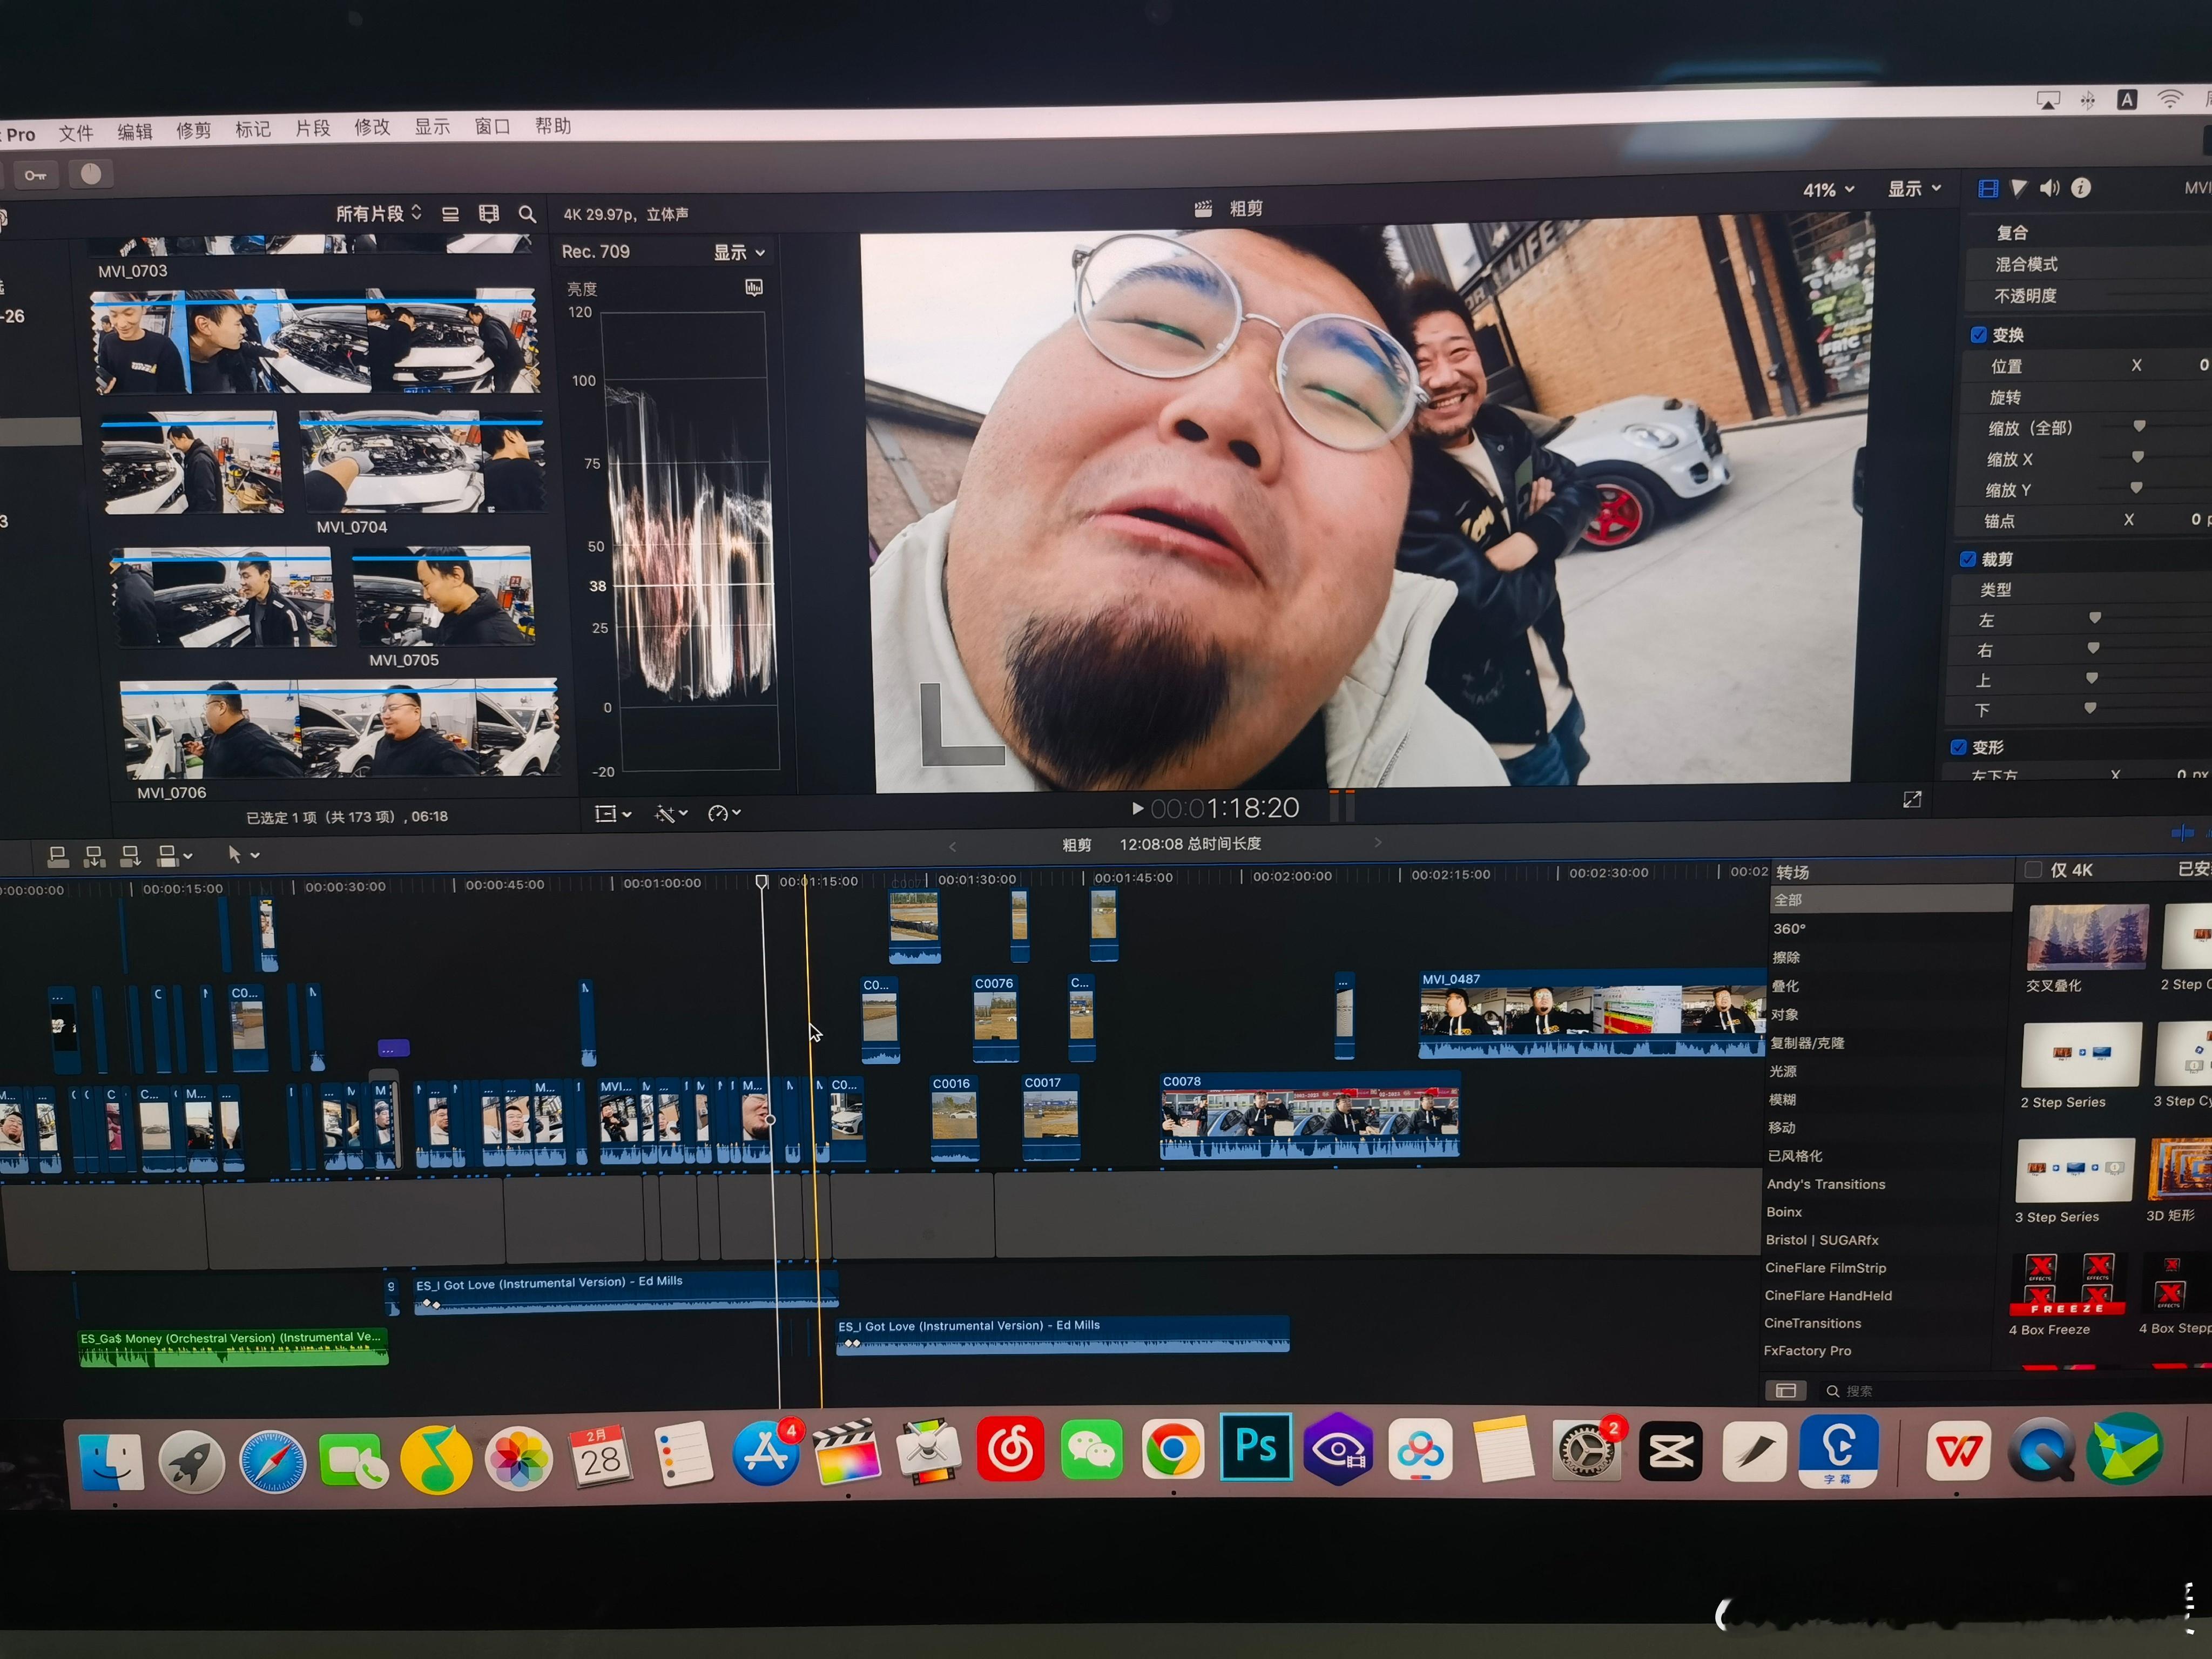This screenshot has height=1659, width=2212.
Task: Open the browser search magnifier icon
Action: [527, 213]
